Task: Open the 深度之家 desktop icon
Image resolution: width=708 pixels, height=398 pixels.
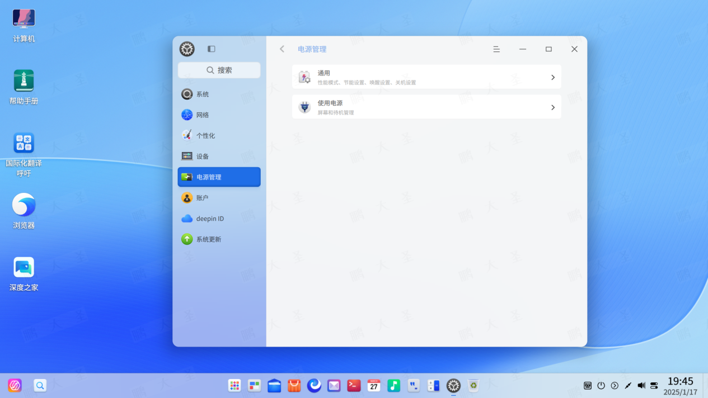Action: [24, 274]
